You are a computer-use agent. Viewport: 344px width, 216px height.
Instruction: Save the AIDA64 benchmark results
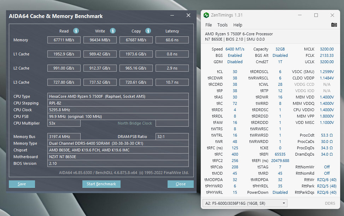pyautogui.click(x=22, y=184)
